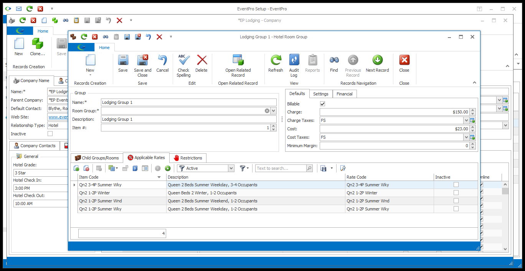
Task: Click the Name field containing Lodging Group 1
Action: click(x=188, y=102)
